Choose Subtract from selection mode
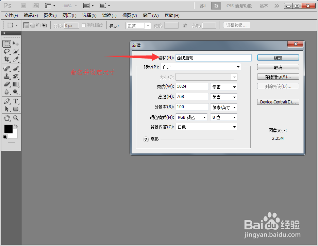The image size is (318, 246). [x=38, y=25]
